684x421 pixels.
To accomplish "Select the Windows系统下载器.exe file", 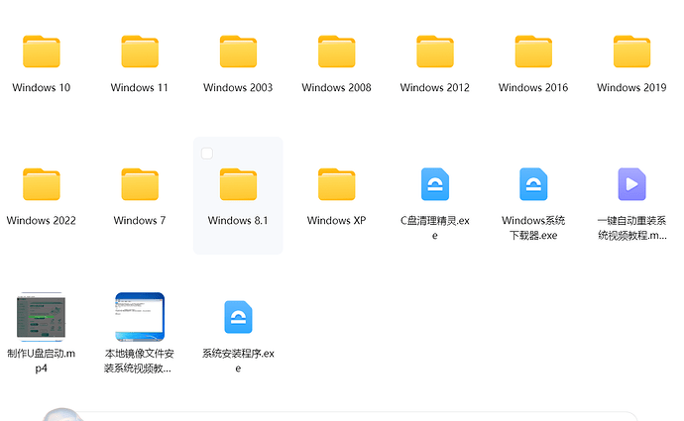I will point(533,184).
